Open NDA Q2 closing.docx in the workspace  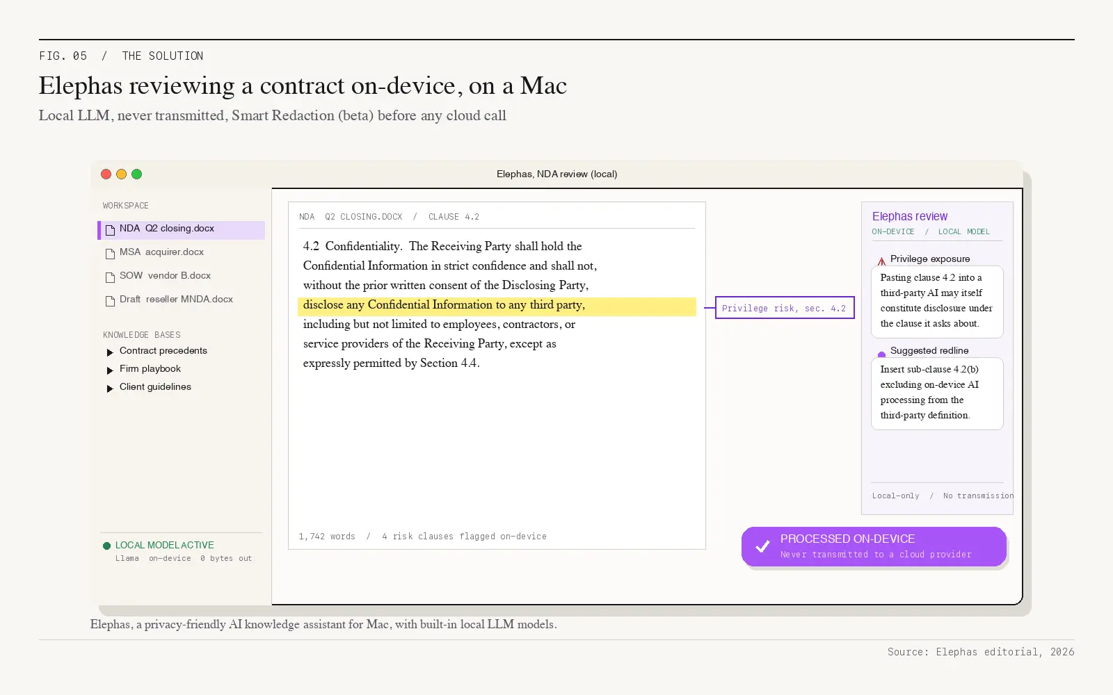[182, 230]
